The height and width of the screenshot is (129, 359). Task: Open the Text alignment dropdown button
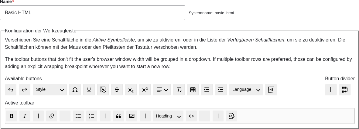coord(162,90)
